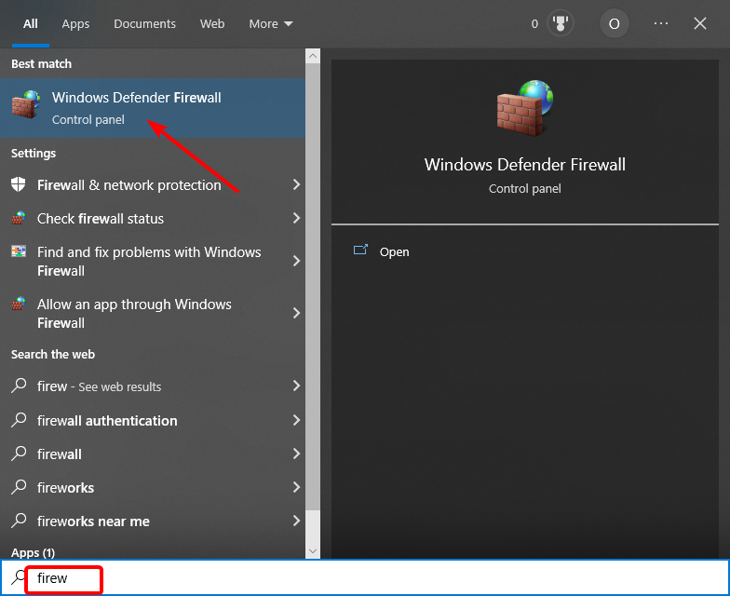Expand firew web results chevron
This screenshot has height=596, width=730.
(296, 386)
